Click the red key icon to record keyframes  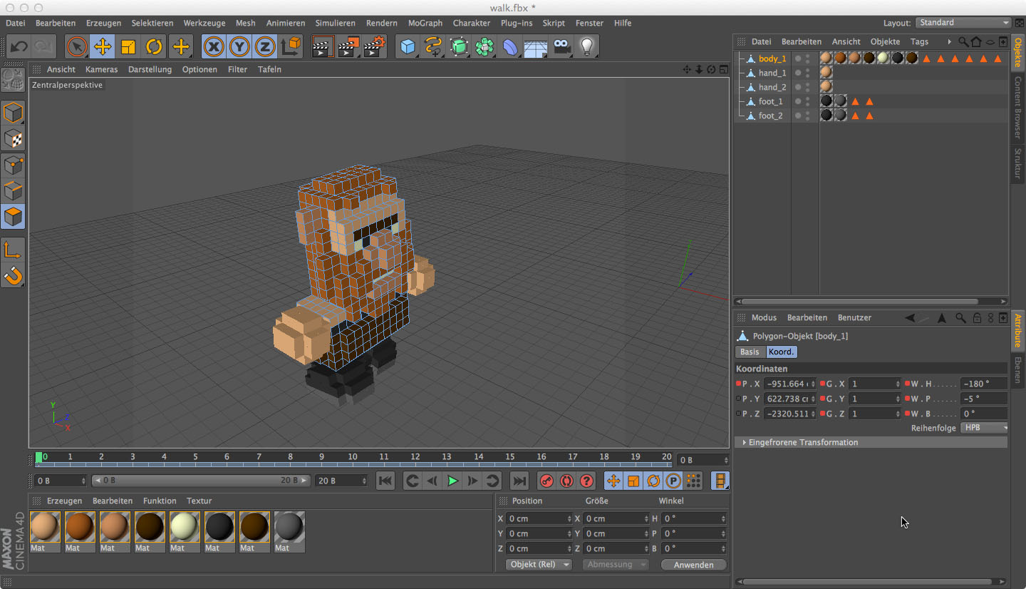pyautogui.click(x=546, y=481)
